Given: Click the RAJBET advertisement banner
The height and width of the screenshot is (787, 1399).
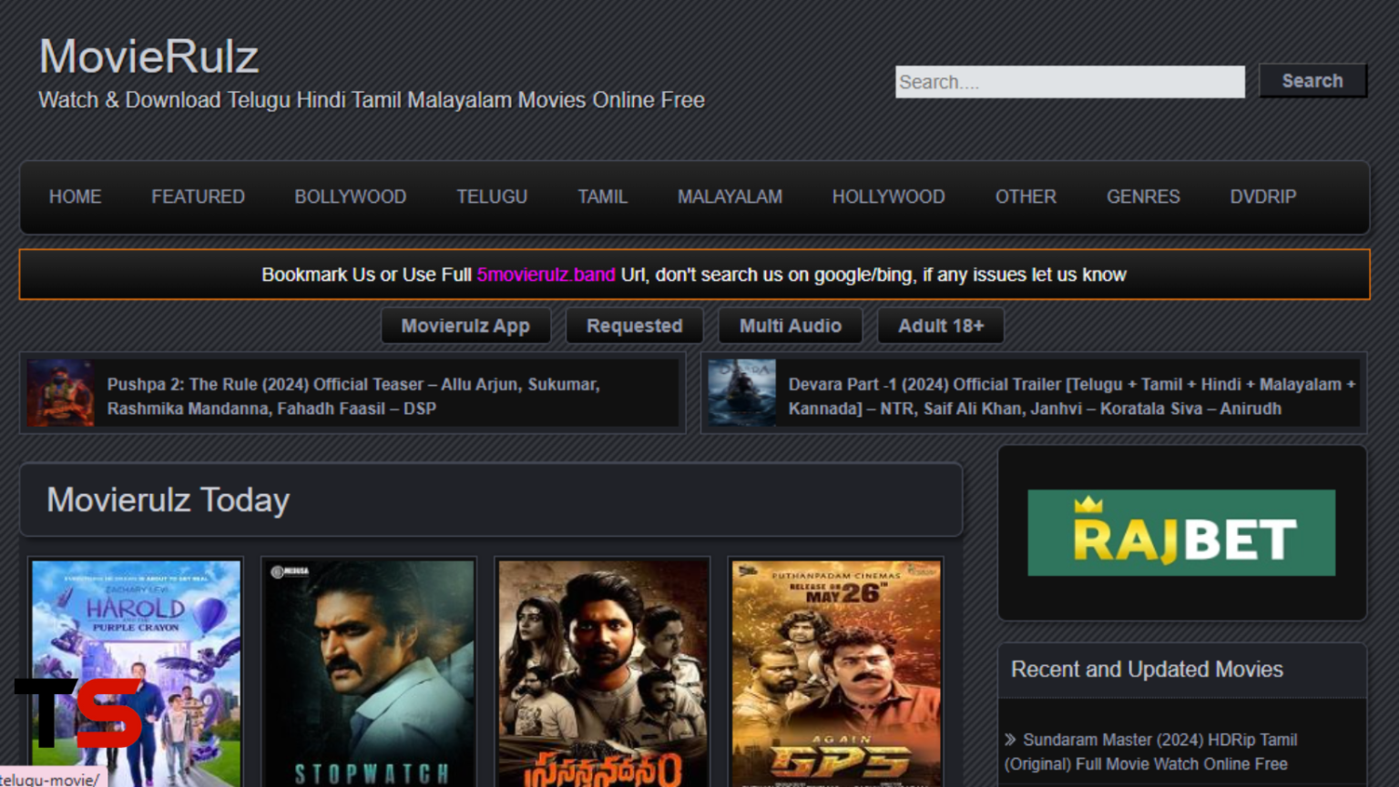Looking at the screenshot, I should click(1181, 532).
